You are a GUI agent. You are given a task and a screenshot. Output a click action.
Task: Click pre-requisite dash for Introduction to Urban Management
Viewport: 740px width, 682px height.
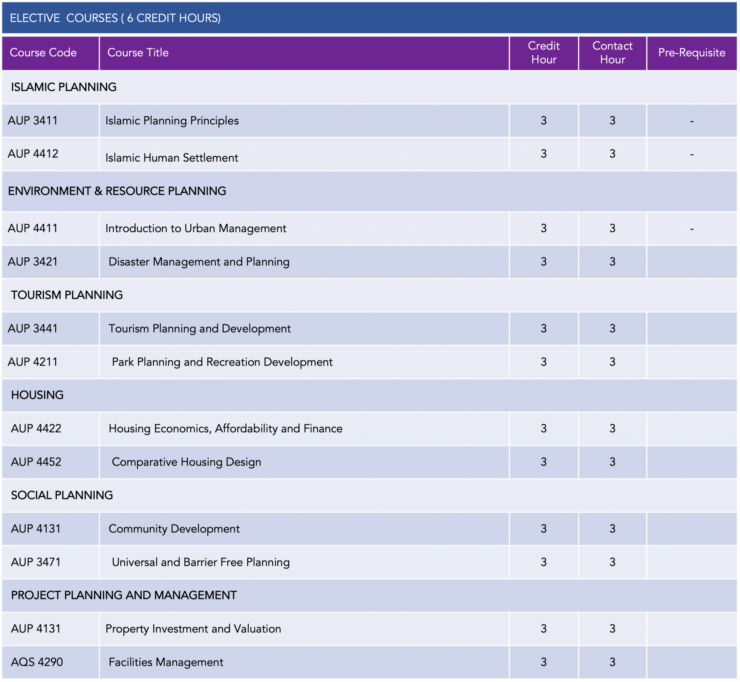pos(692,229)
